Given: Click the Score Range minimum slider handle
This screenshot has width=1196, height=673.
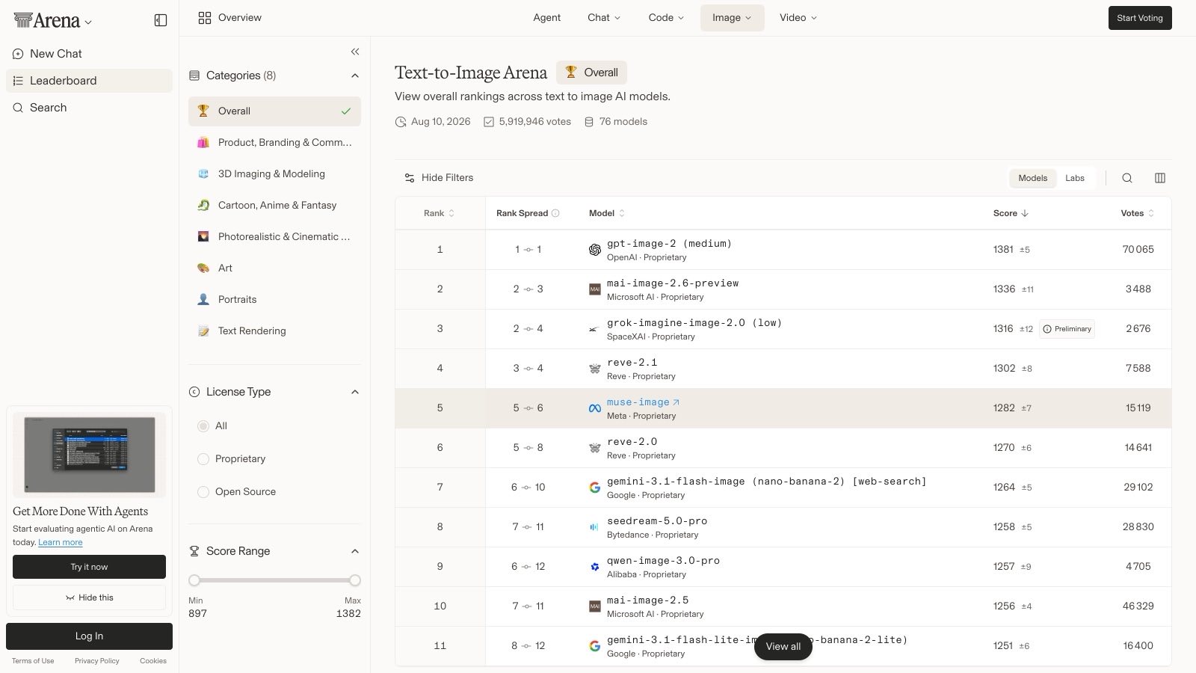Looking at the screenshot, I should (194, 580).
